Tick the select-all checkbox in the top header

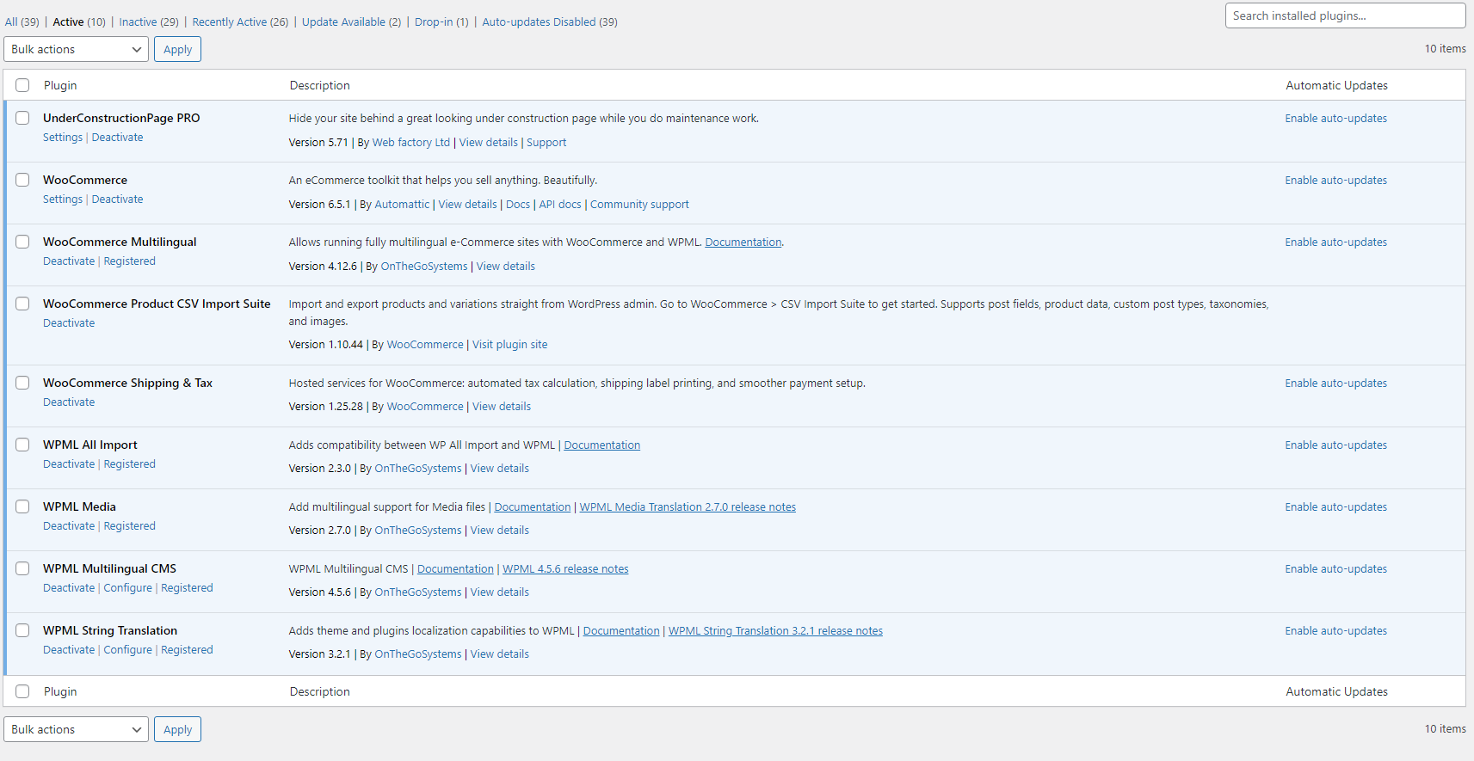(x=22, y=85)
